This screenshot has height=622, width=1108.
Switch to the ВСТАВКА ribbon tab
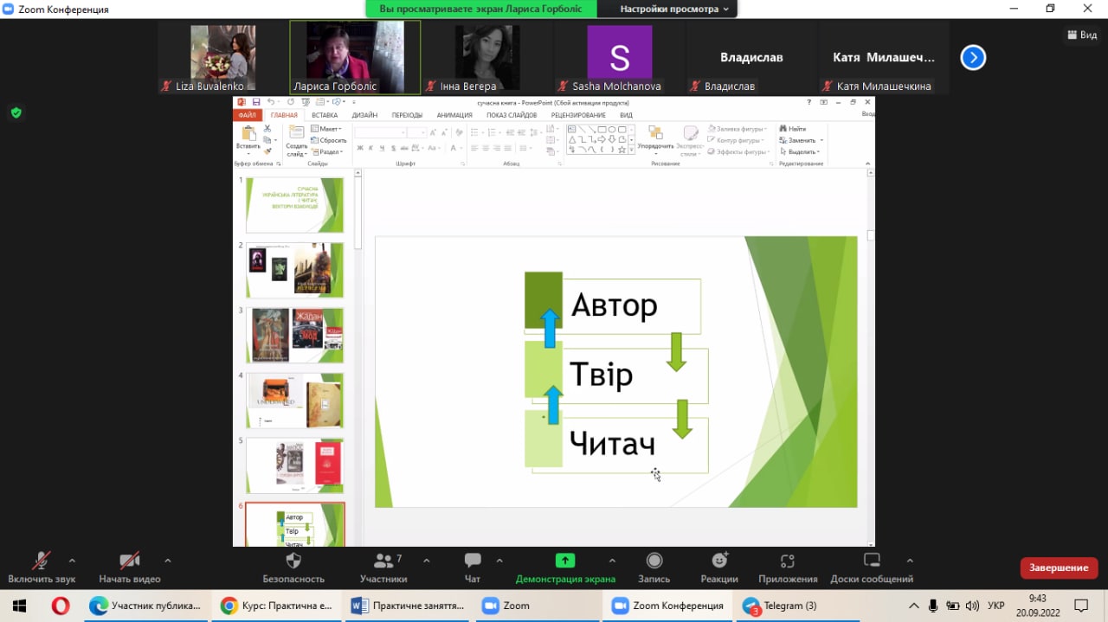(x=325, y=115)
